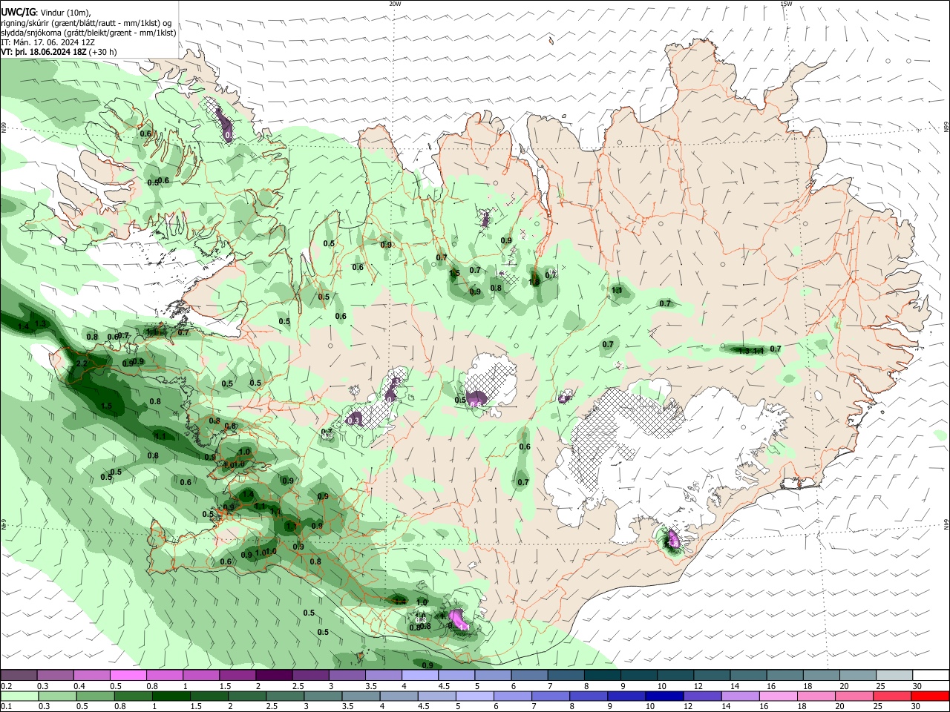The width and height of the screenshot is (950, 712).
Task: Click the 'UWC/IG: Vindur (10m)' title text
Action: pos(46,12)
